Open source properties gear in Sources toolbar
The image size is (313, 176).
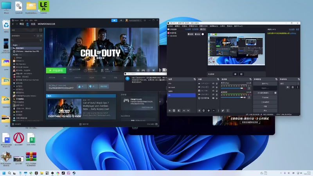[209, 111]
